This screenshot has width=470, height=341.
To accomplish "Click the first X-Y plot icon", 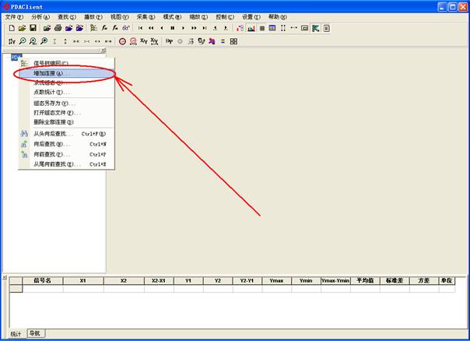I will pos(143,40).
